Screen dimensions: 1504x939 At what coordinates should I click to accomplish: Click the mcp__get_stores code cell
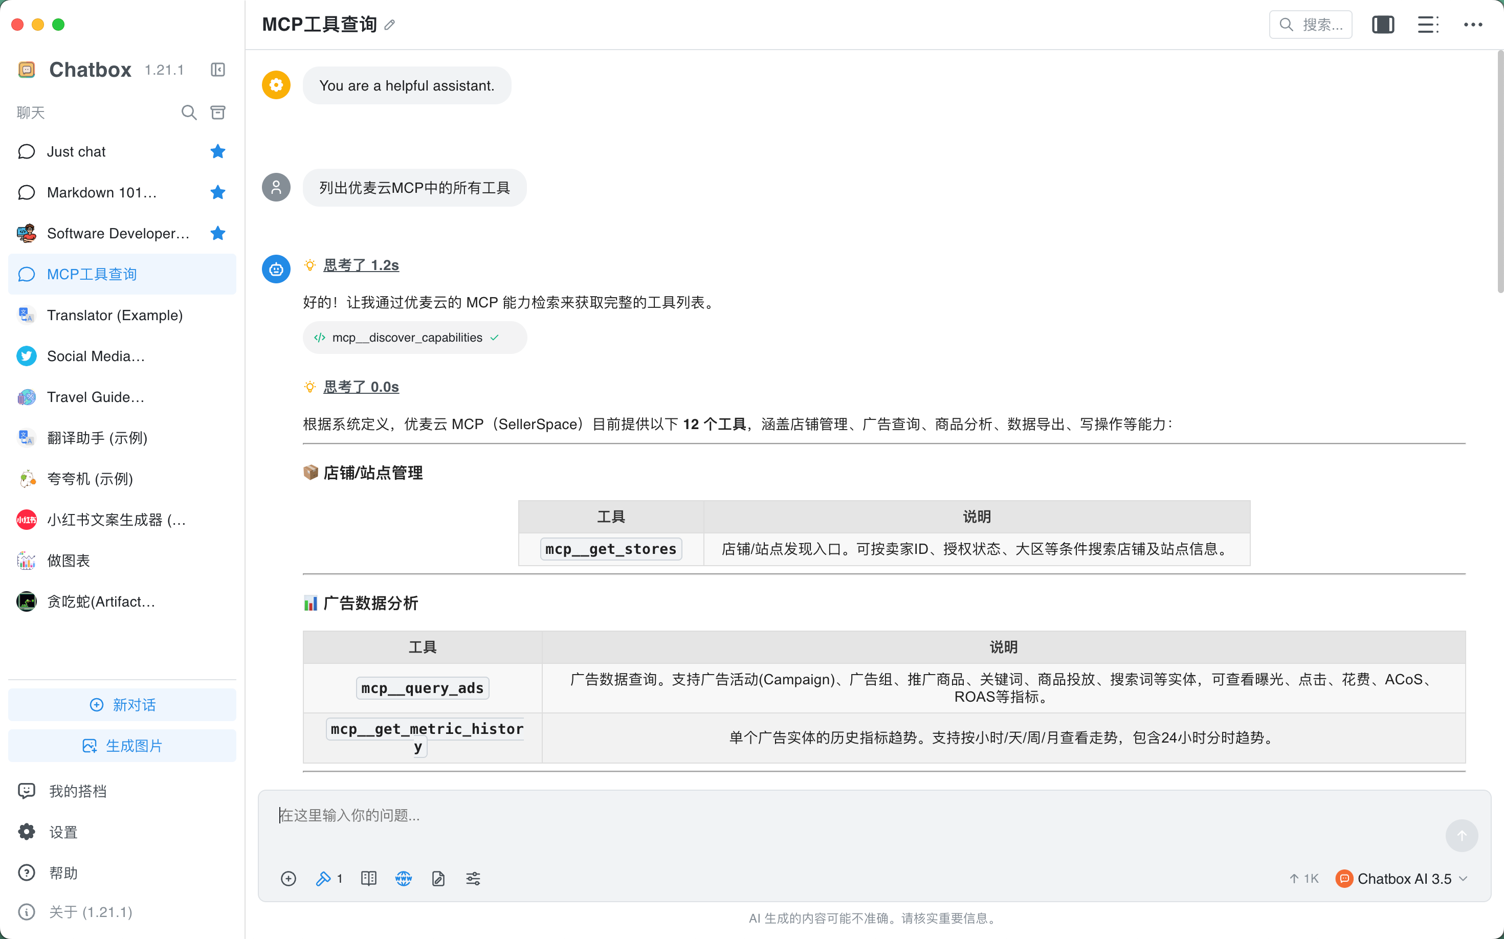[x=611, y=550]
